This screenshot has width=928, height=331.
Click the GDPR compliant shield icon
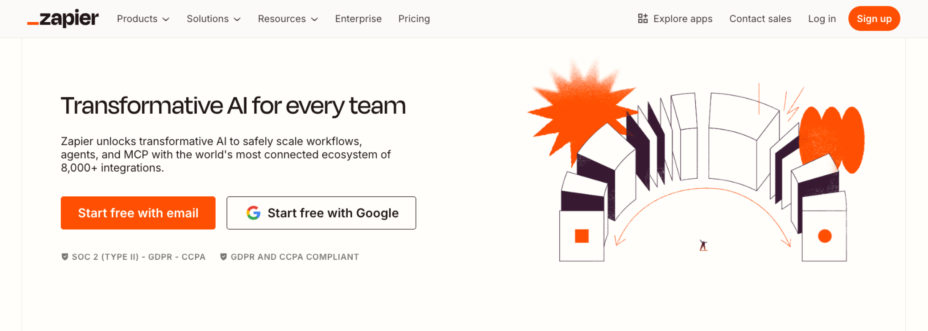point(224,256)
